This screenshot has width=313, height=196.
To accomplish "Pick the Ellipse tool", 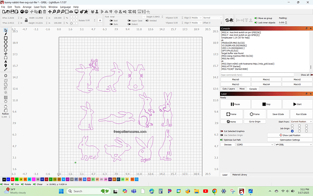I will pos(5,42).
